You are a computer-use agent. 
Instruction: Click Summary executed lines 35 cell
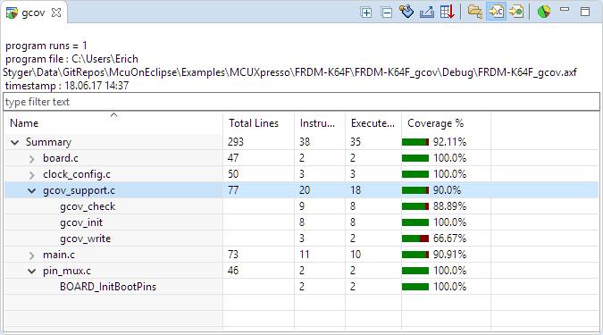click(x=356, y=142)
